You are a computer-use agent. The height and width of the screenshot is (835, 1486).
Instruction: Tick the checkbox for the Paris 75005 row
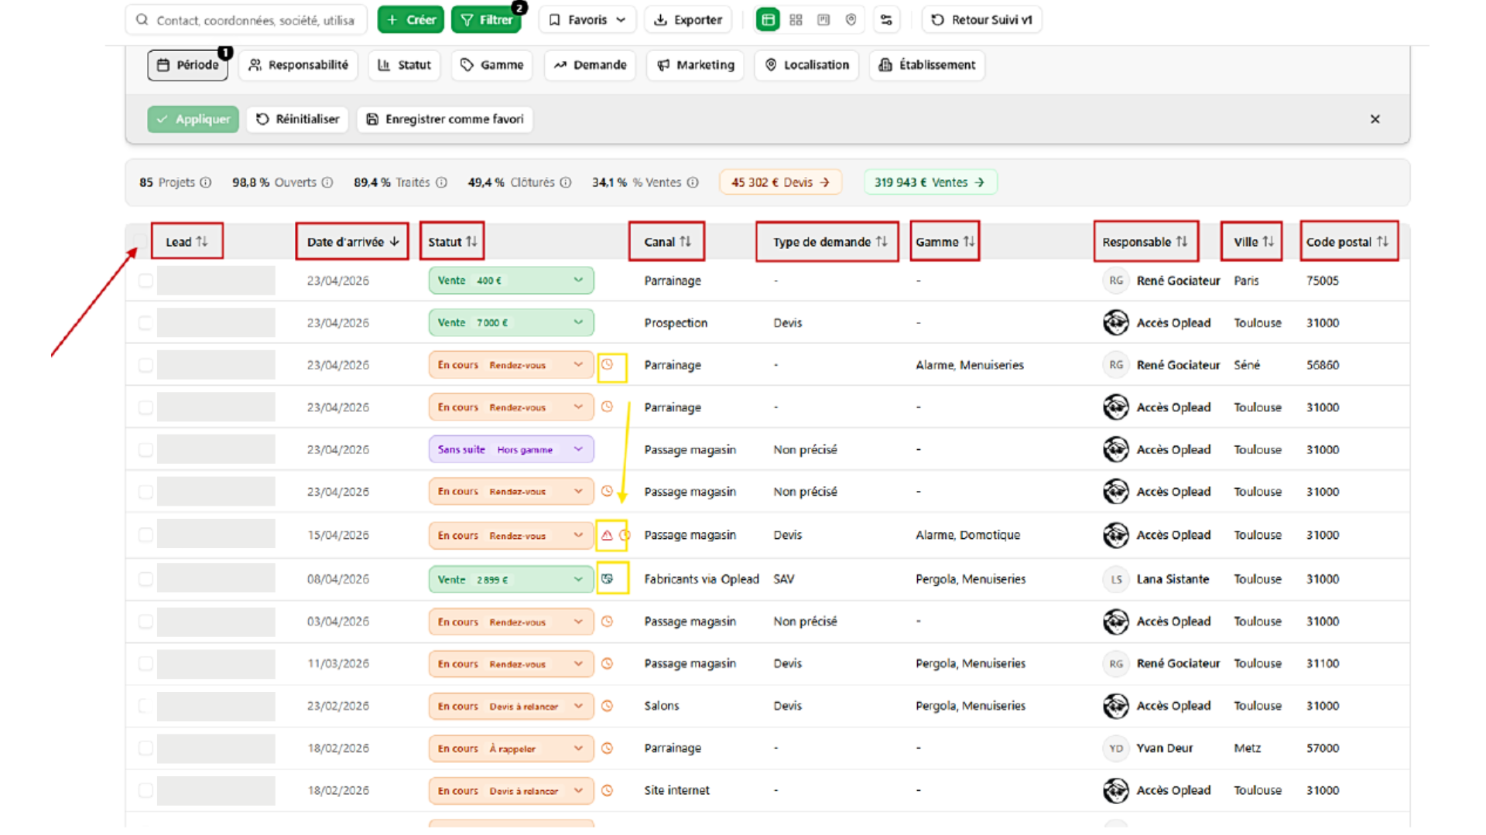146,281
